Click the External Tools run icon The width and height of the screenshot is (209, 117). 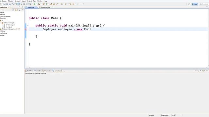[x=39, y=4]
